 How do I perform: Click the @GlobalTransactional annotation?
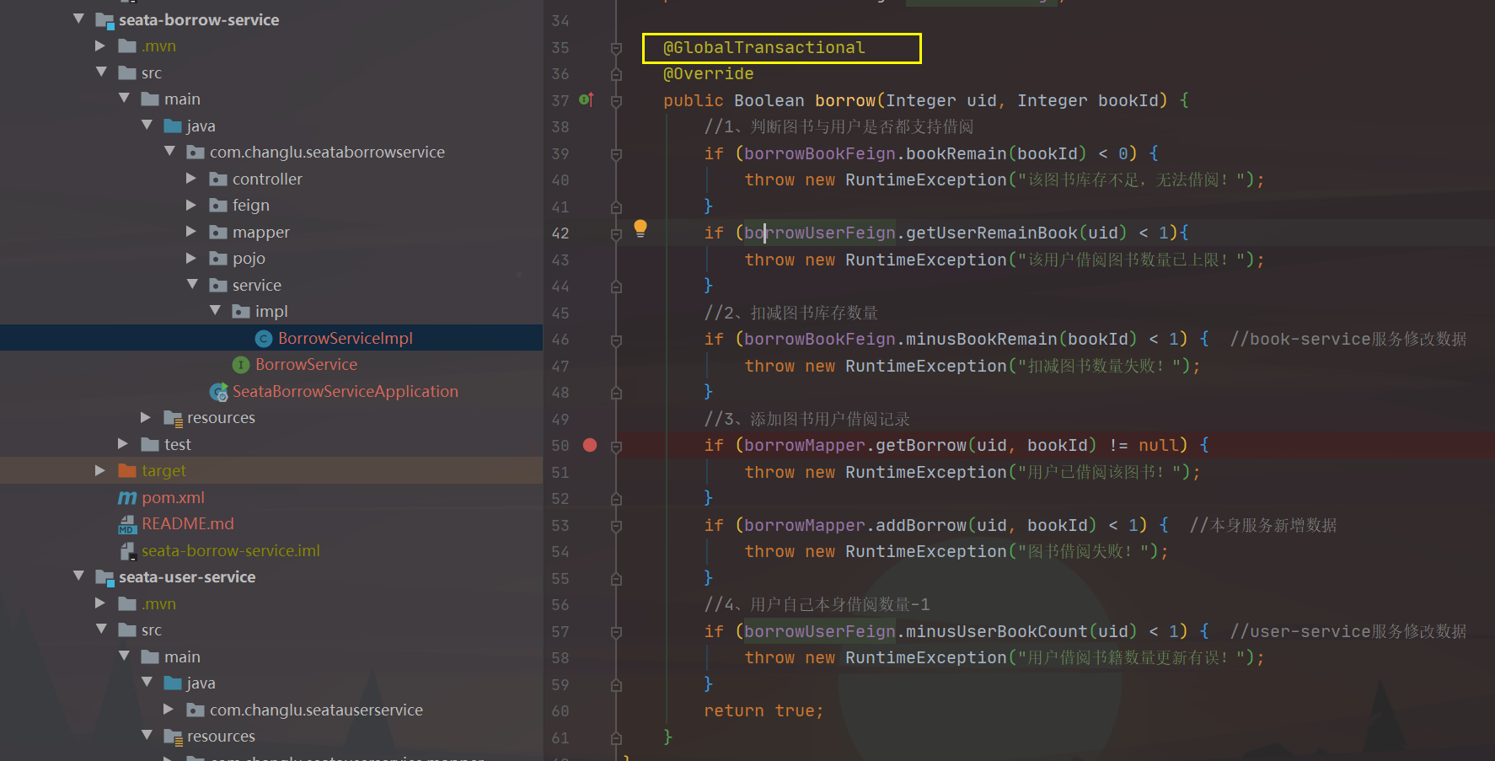point(764,47)
